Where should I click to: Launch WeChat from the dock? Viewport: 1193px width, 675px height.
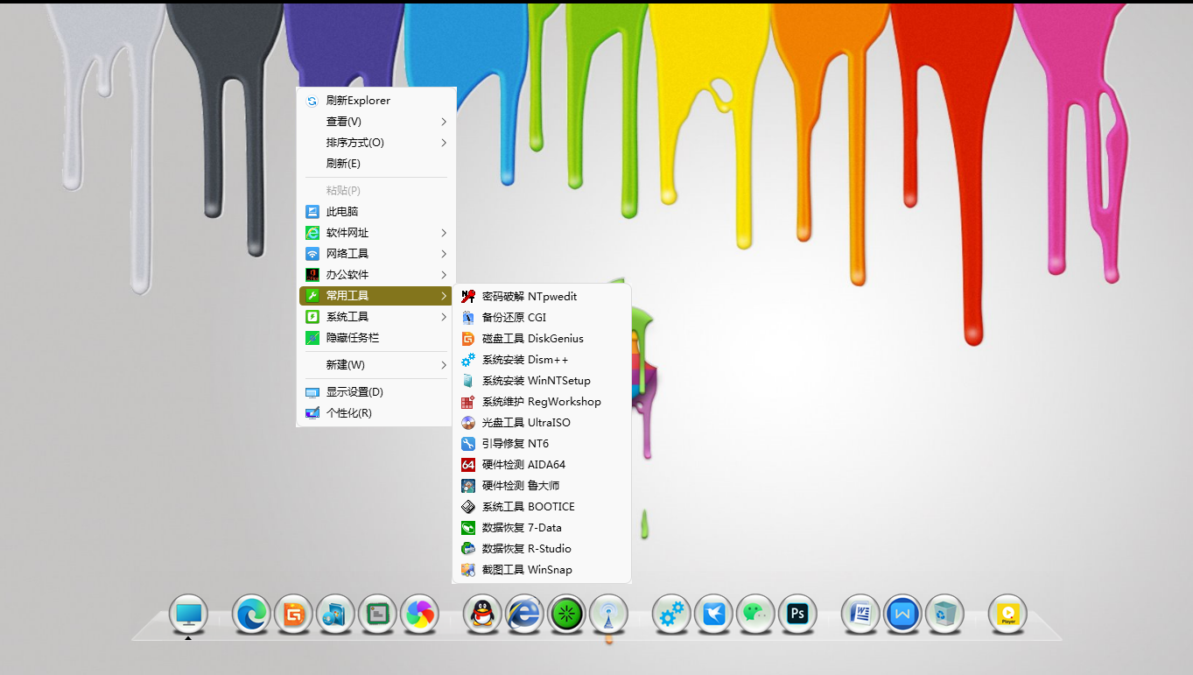pyautogui.click(x=755, y=614)
